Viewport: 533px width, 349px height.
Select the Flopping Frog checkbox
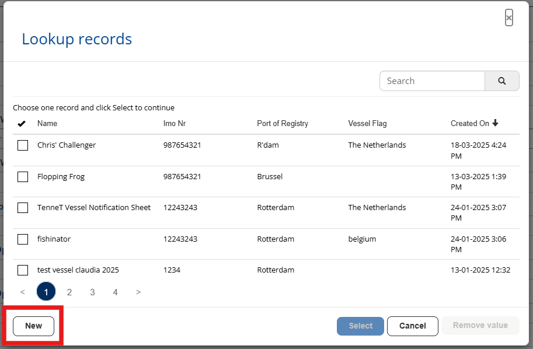(23, 177)
